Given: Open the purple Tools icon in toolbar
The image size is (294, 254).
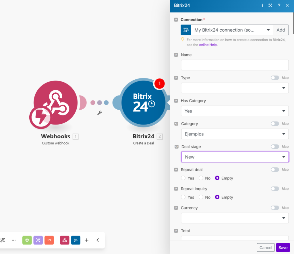Looking at the screenshot, I should click(38, 240).
